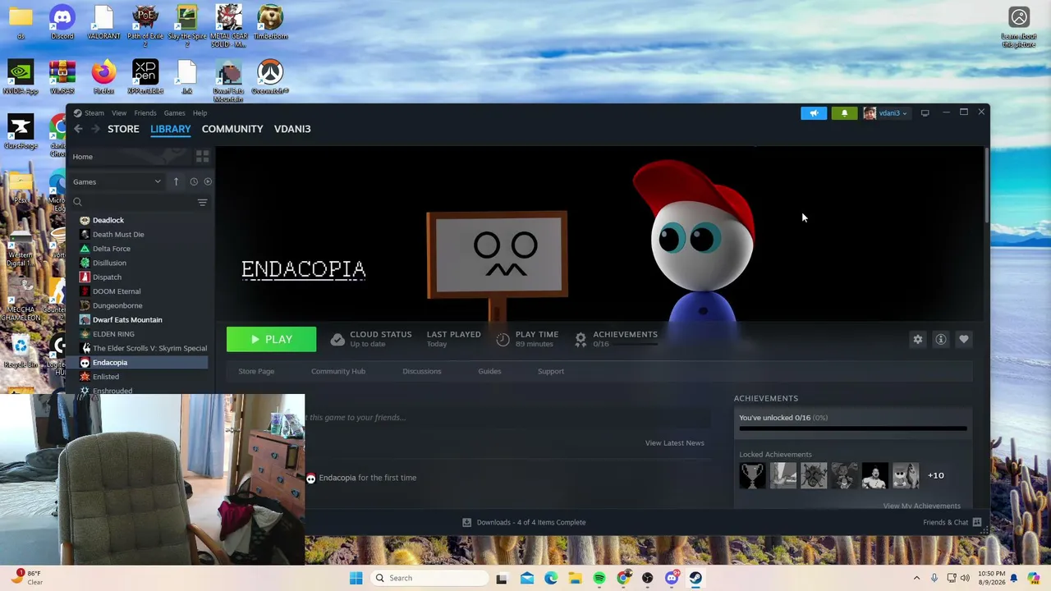Open the Friends menu

pyautogui.click(x=145, y=113)
